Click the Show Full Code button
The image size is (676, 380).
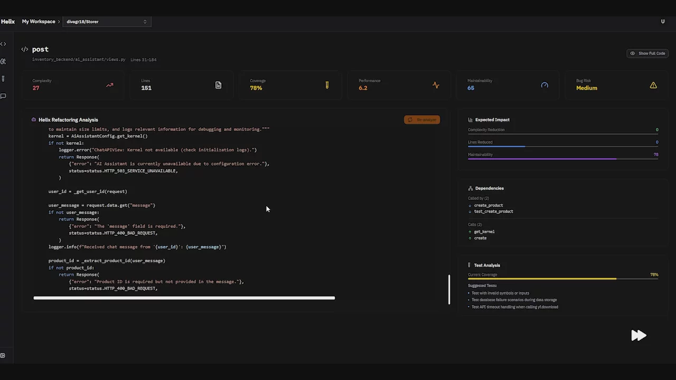click(647, 53)
